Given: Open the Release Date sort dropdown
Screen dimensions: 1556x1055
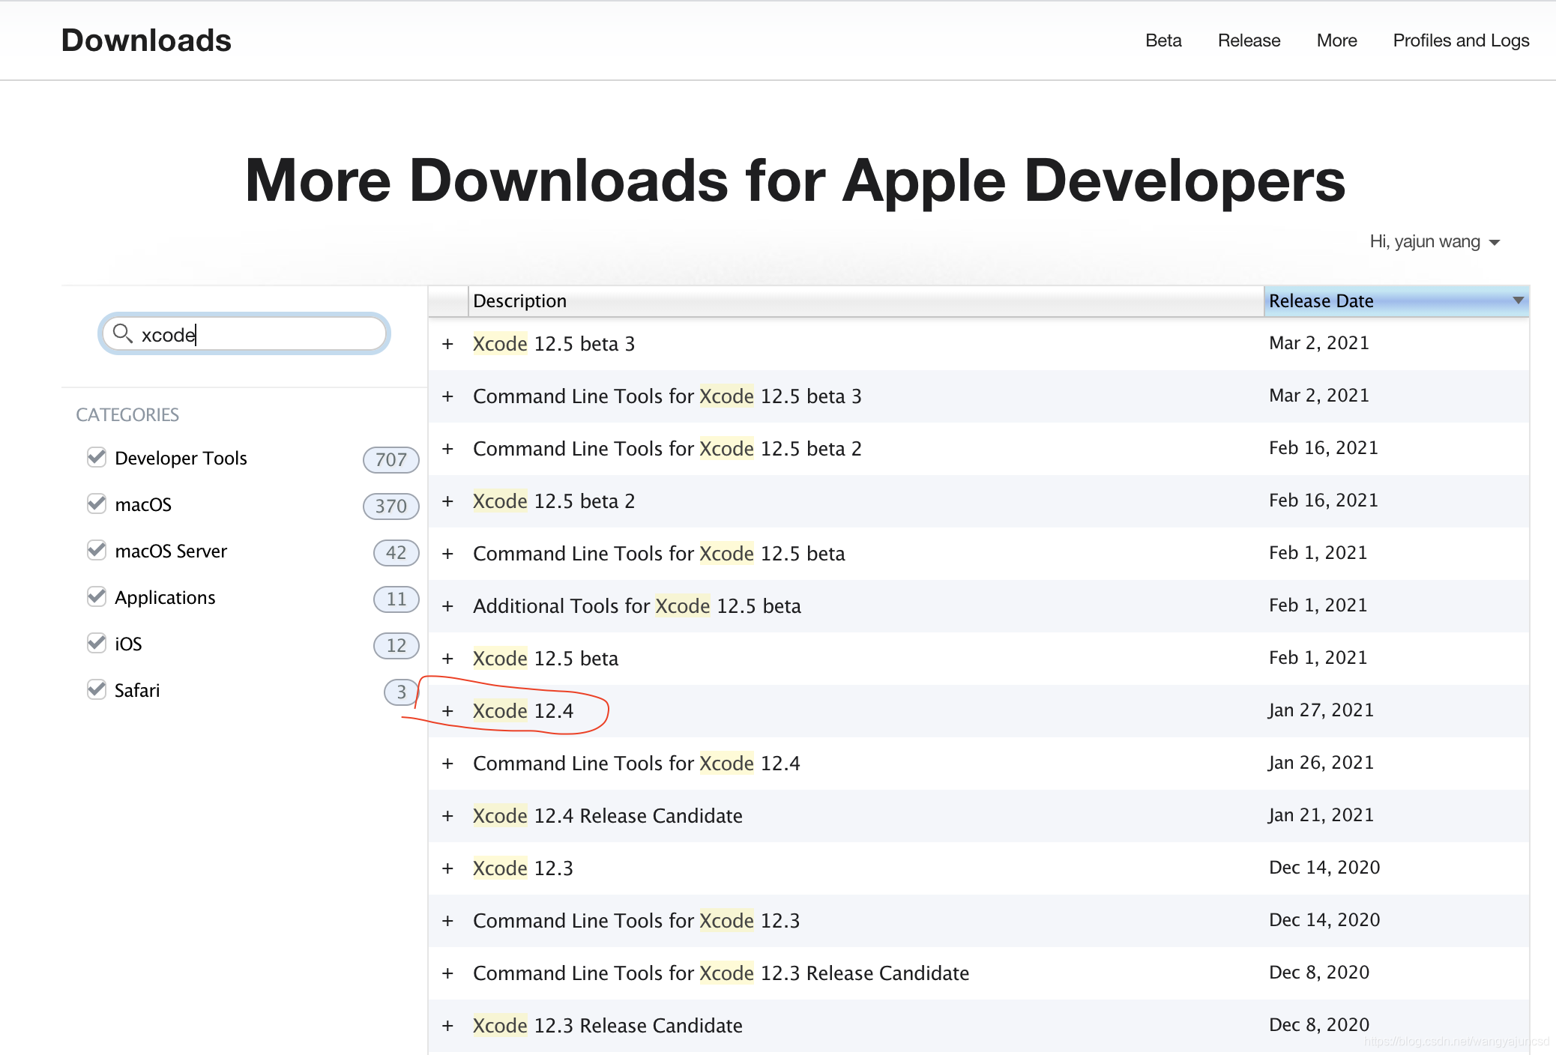Looking at the screenshot, I should click(x=1516, y=300).
